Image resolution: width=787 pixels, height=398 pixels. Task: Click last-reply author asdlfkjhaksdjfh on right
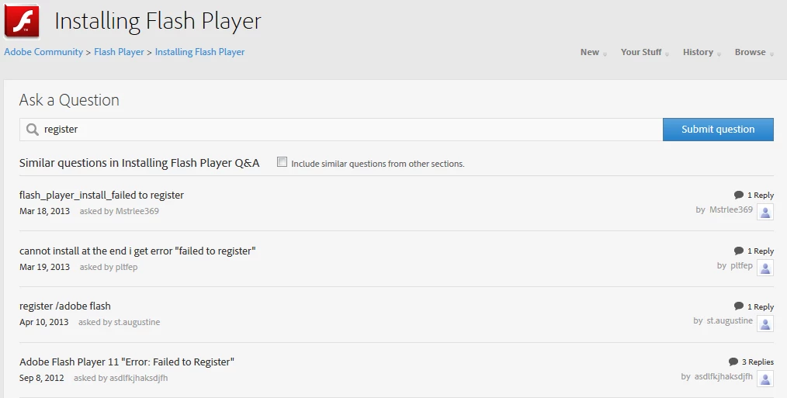724,376
